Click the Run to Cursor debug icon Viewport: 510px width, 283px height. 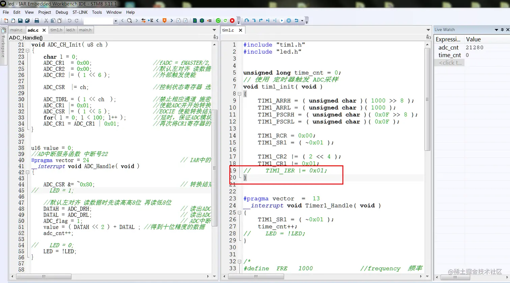(275, 21)
